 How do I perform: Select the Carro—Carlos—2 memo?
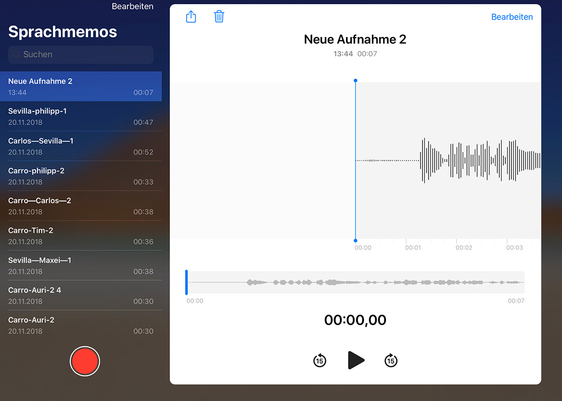click(81, 206)
